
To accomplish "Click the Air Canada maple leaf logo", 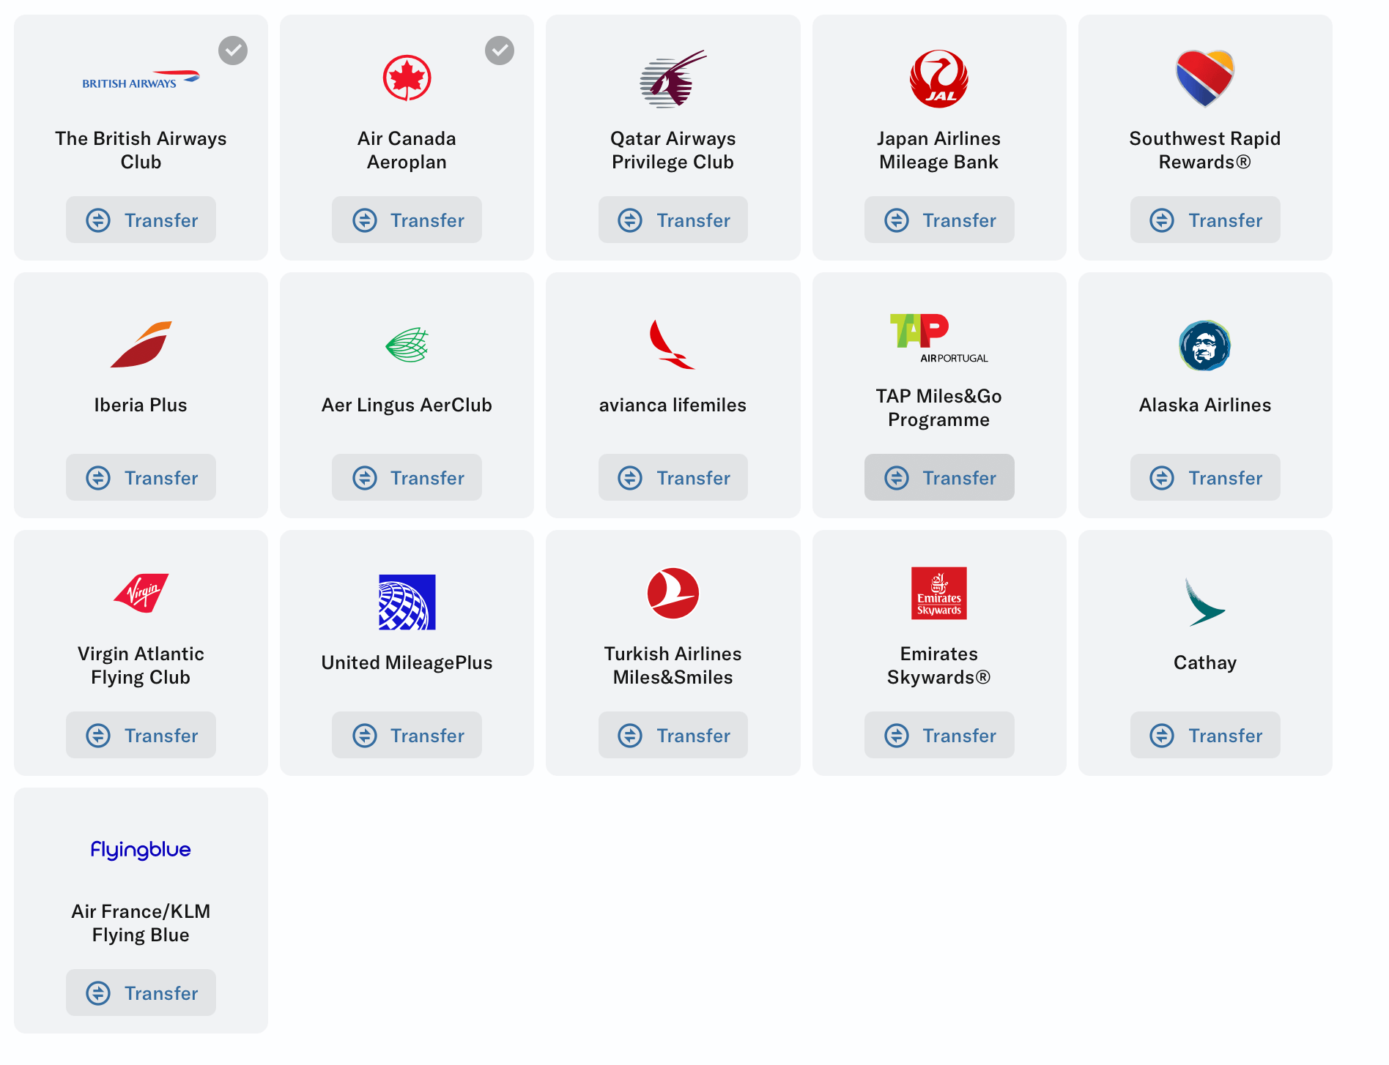I will [x=407, y=78].
